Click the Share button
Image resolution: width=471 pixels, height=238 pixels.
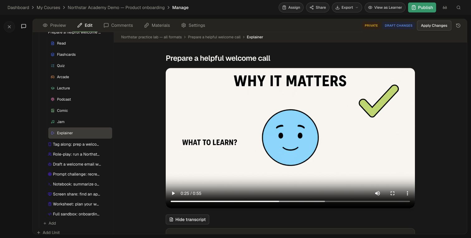318,7
